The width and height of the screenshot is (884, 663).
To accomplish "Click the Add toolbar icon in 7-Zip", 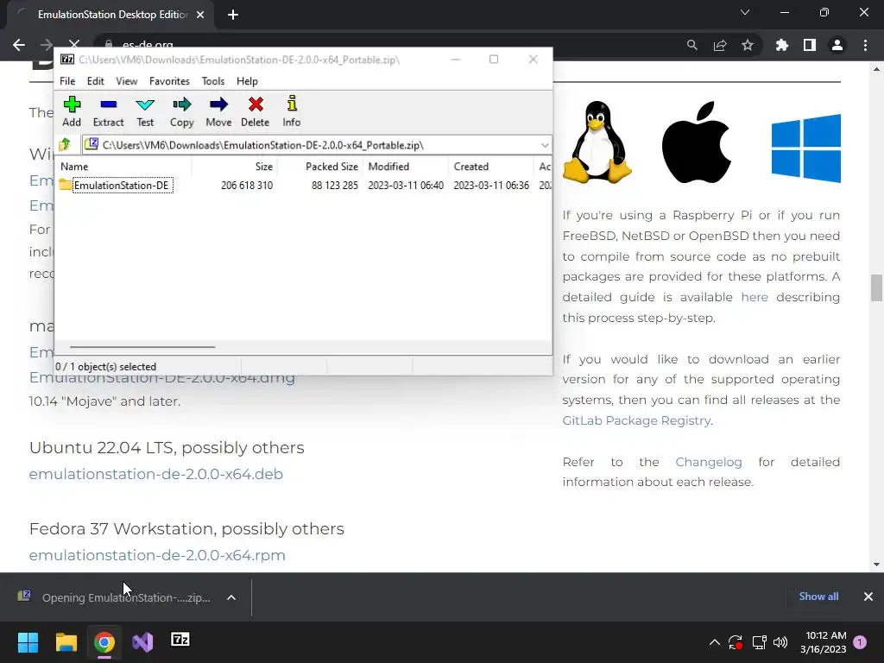I will click(72, 111).
